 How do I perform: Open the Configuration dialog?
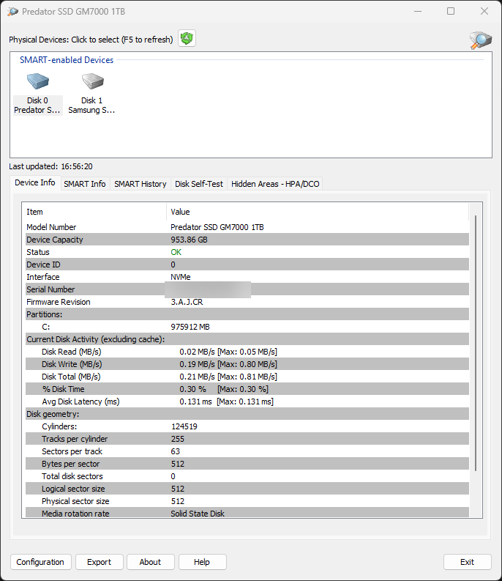(x=40, y=562)
